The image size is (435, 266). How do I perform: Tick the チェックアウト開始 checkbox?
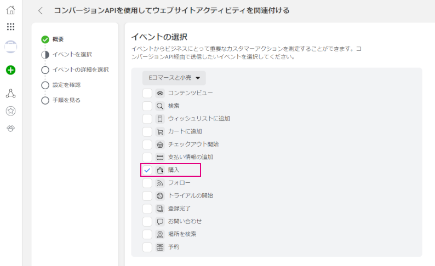tap(147, 144)
